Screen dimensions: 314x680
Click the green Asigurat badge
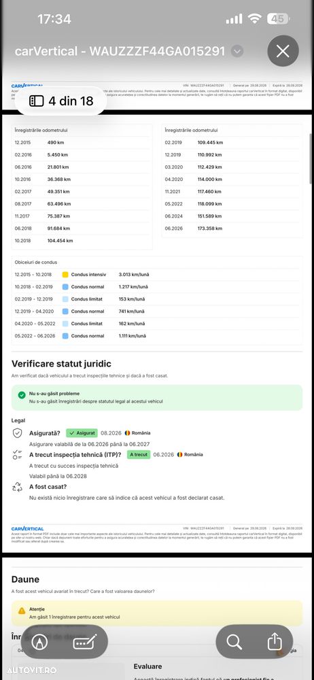pos(82,432)
